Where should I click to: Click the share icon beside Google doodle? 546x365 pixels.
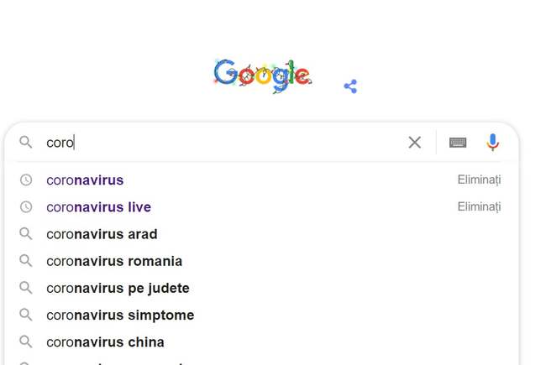tap(350, 86)
